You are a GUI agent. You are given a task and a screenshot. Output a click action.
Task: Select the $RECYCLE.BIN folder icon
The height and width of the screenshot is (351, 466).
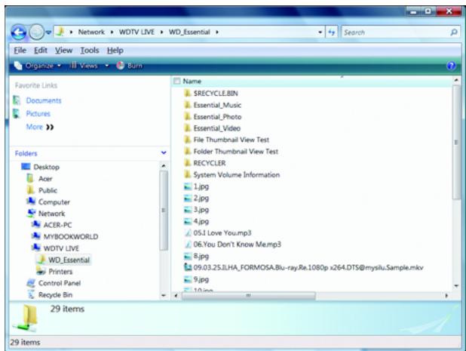click(187, 94)
